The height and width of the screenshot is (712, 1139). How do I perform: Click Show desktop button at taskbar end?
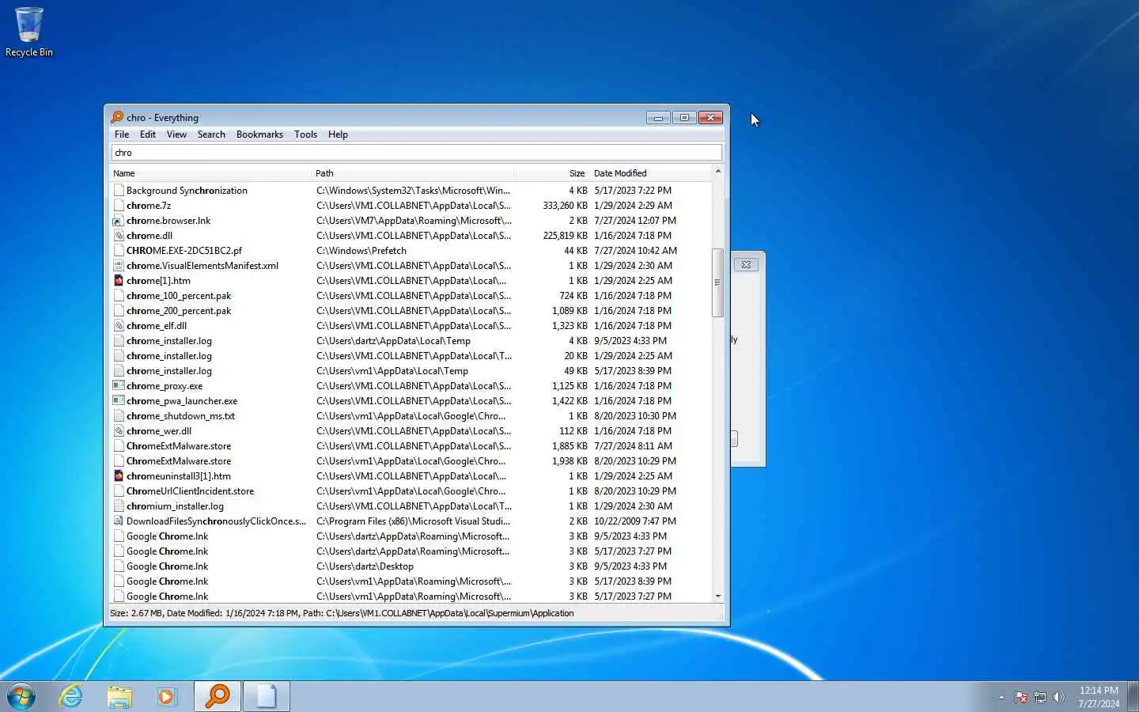tap(1133, 696)
